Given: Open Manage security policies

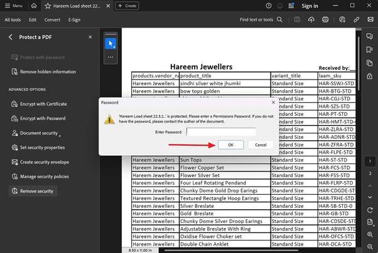Looking at the screenshot, I should coord(40,177).
